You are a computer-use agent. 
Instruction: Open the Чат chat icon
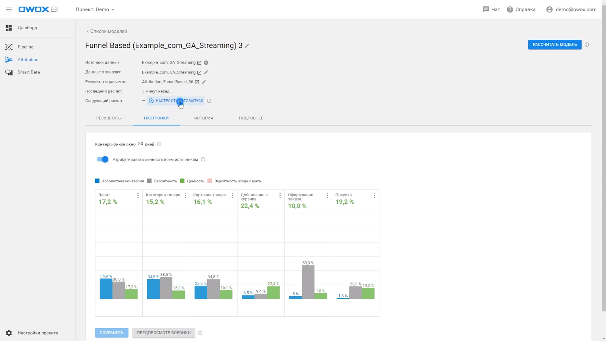coord(486,9)
